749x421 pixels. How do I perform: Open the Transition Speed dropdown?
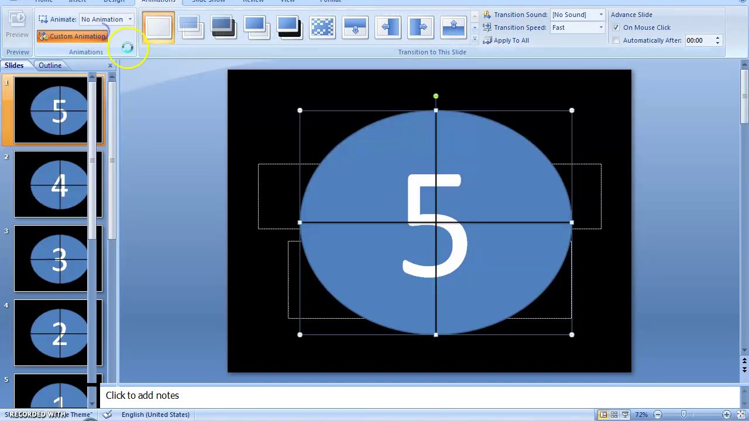pyautogui.click(x=578, y=27)
